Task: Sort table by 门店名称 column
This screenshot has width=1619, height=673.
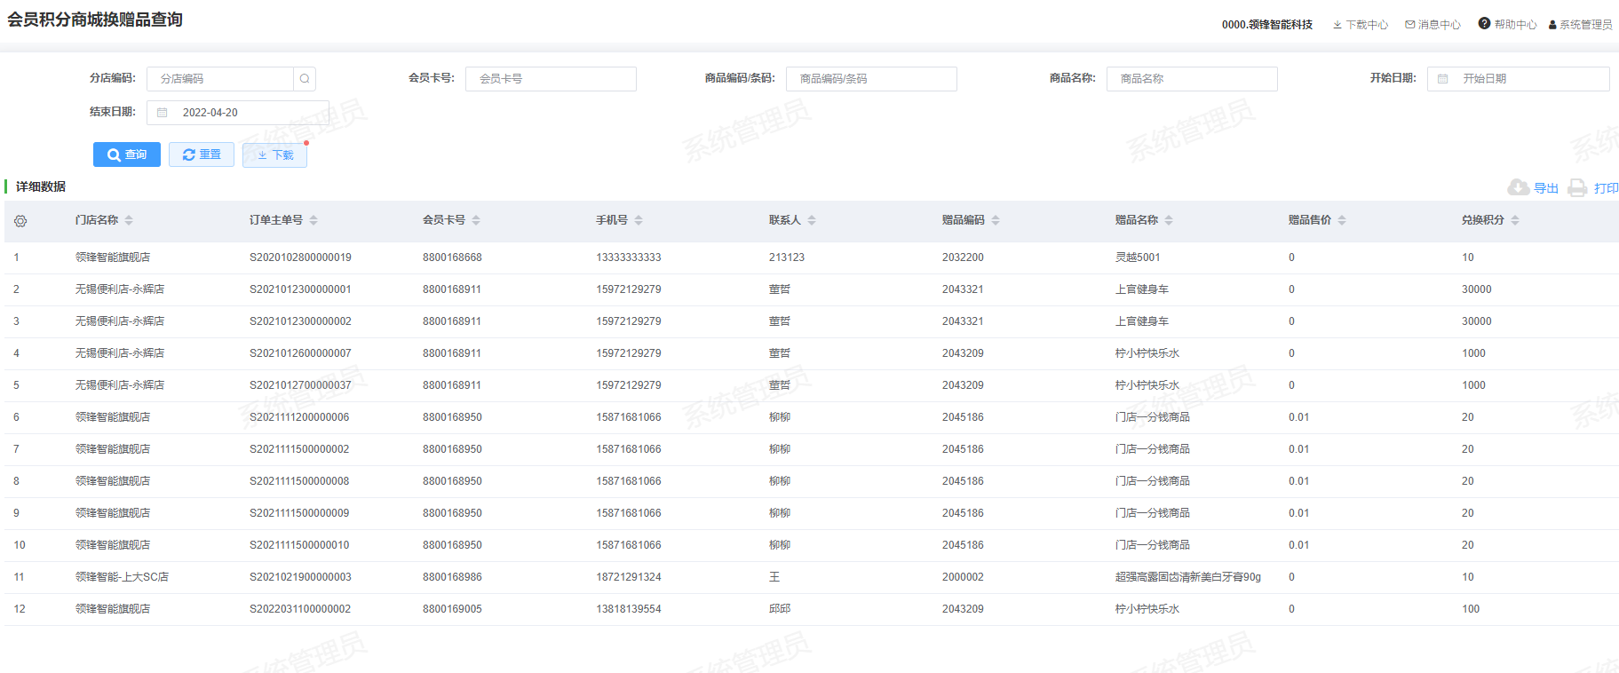Action: [x=129, y=220]
